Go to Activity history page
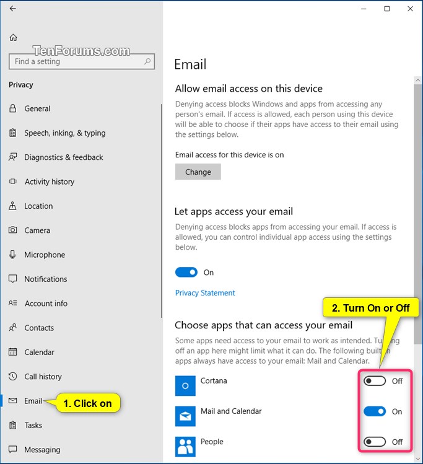Viewport: 423px width, 464px height. tap(50, 182)
